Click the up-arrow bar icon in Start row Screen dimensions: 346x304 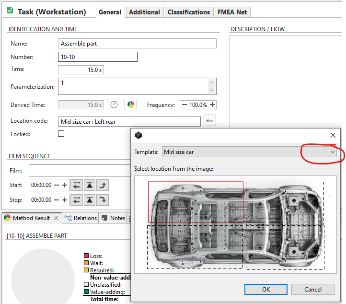click(x=90, y=185)
